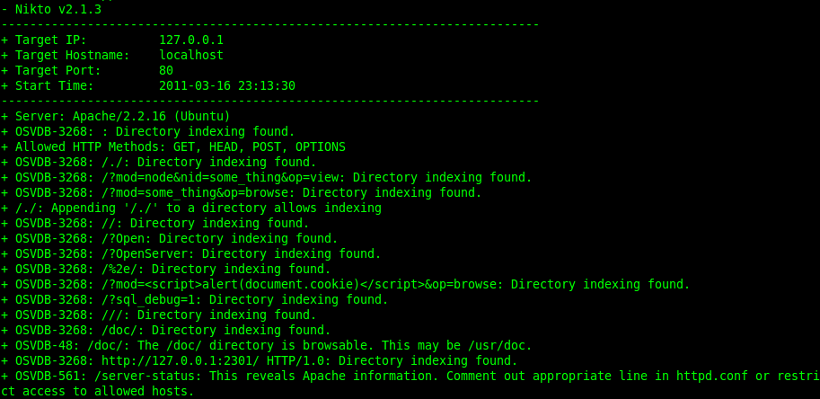Click the target port value 80
The width and height of the screenshot is (820, 399).
(x=166, y=70)
